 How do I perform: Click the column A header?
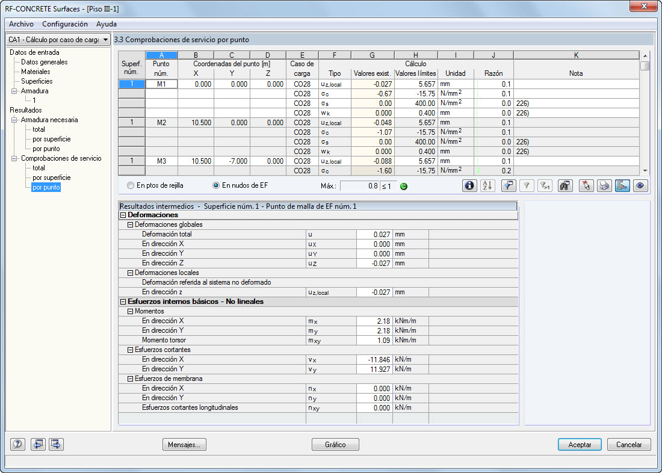click(162, 55)
